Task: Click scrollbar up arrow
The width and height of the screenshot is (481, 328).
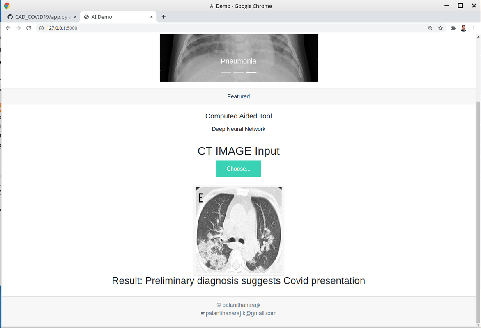Action: (x=478, y=37)
